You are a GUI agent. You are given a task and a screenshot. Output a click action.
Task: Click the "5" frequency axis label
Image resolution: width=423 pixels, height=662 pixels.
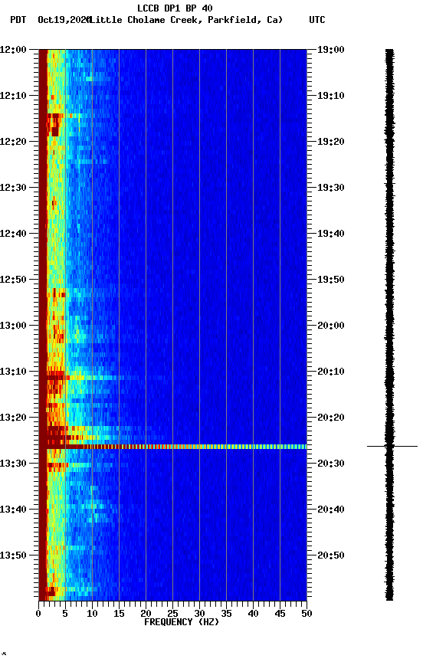click(x=65, y=614)
